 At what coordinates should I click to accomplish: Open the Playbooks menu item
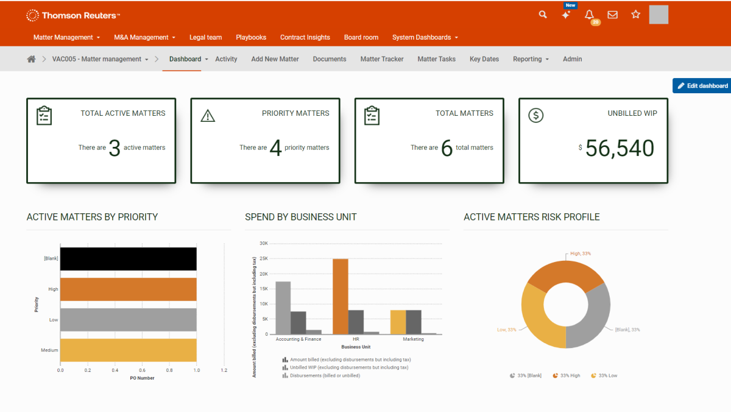pyautogui.click(x=251, y=37)
